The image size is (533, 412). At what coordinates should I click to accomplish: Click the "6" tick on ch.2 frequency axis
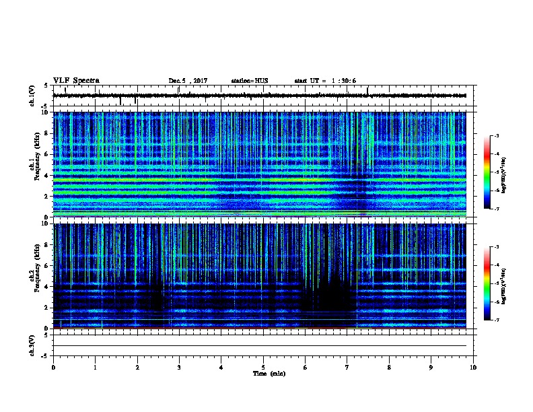(47, 266)
